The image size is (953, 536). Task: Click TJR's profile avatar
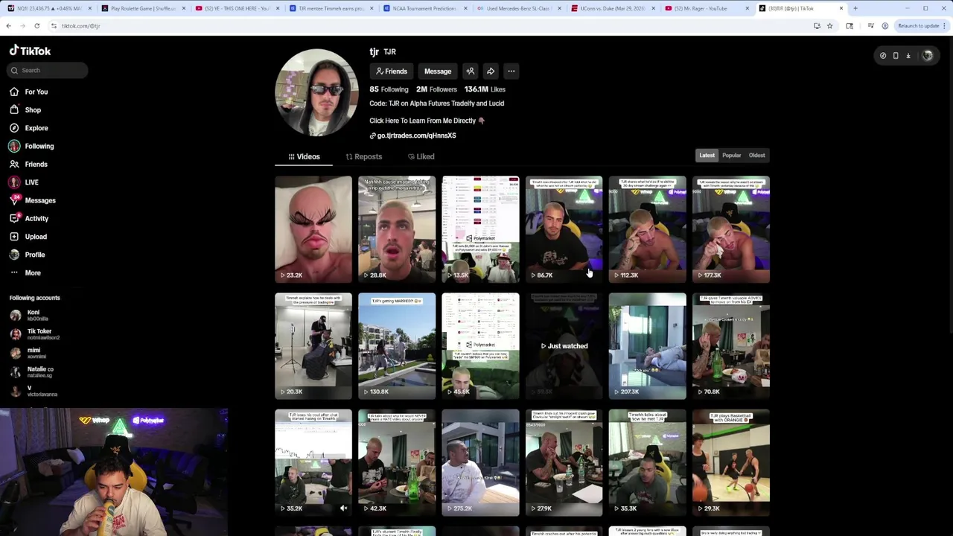click(x=317, y=93)
